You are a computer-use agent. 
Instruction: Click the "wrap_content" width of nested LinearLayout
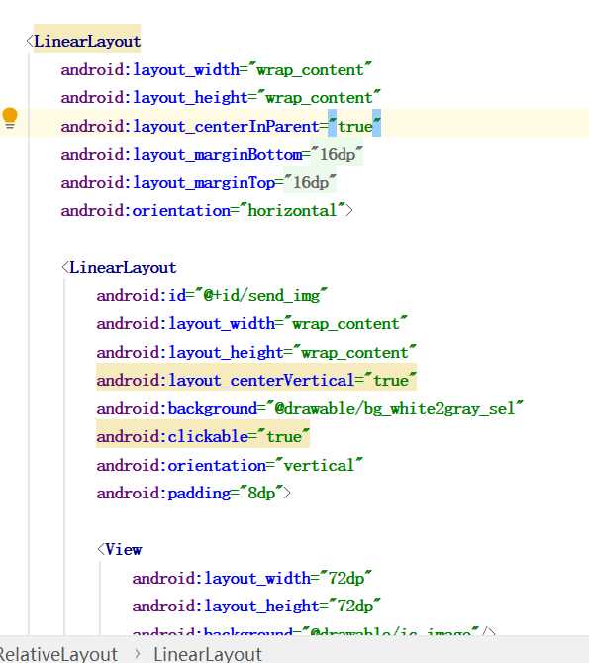pos(345,324)
